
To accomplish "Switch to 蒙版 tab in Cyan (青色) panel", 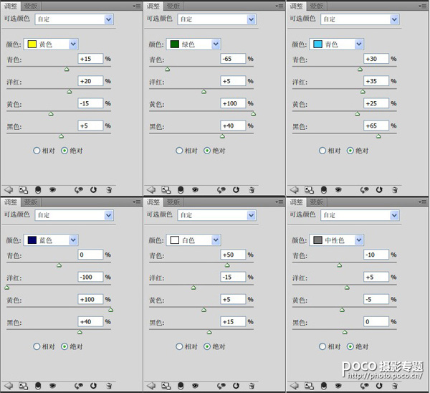I will 317,6.
